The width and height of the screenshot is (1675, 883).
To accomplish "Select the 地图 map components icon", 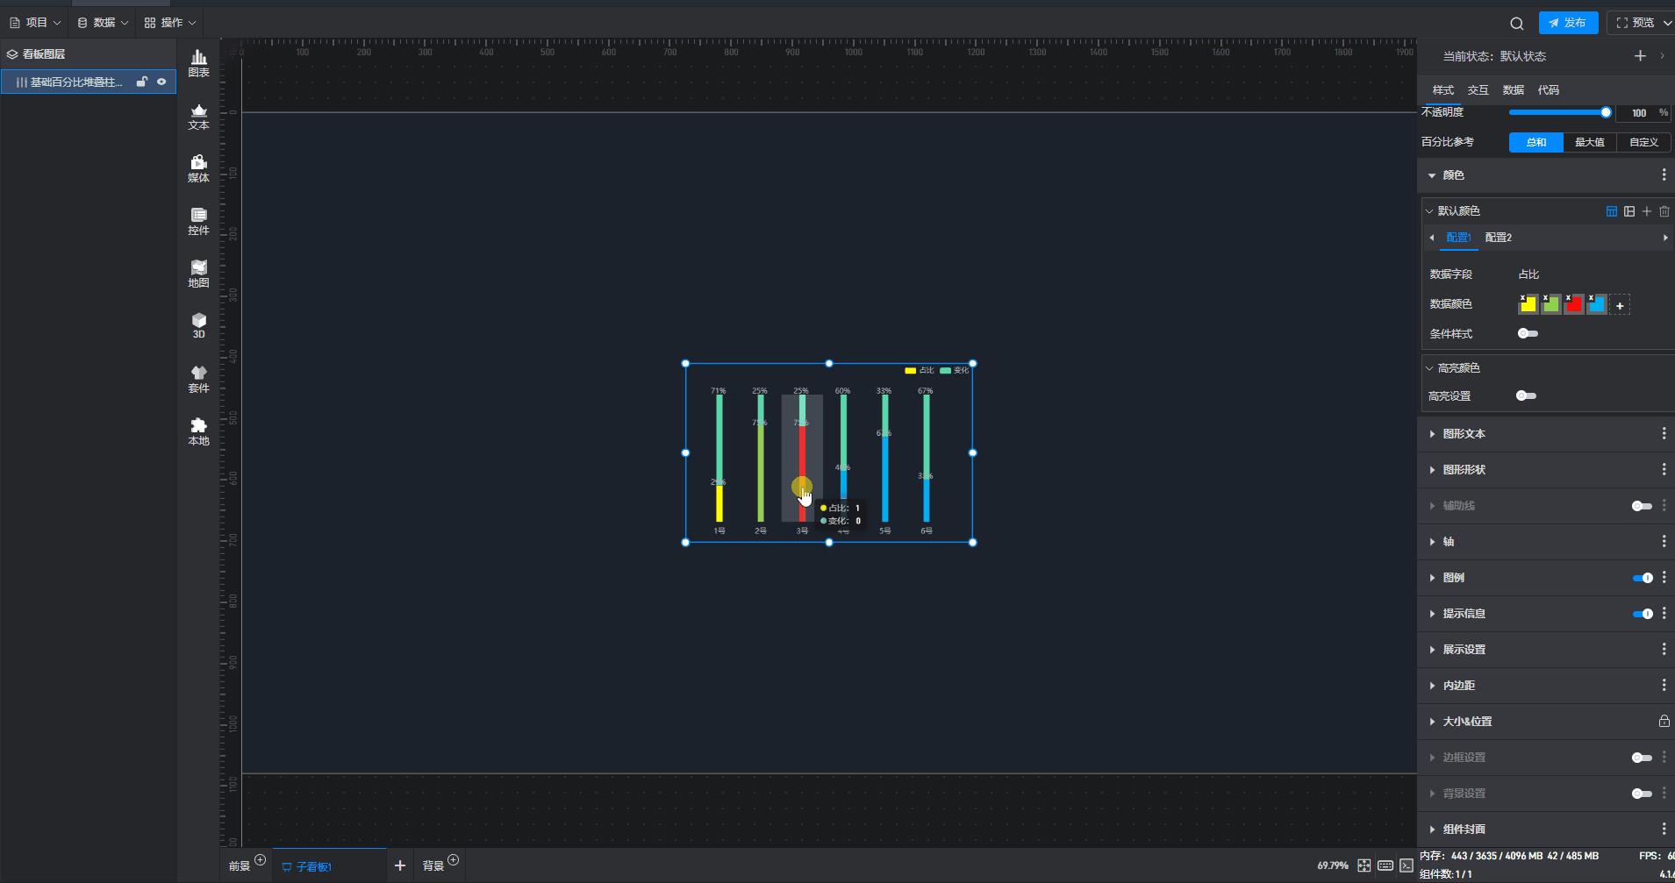I will point(198,274).
